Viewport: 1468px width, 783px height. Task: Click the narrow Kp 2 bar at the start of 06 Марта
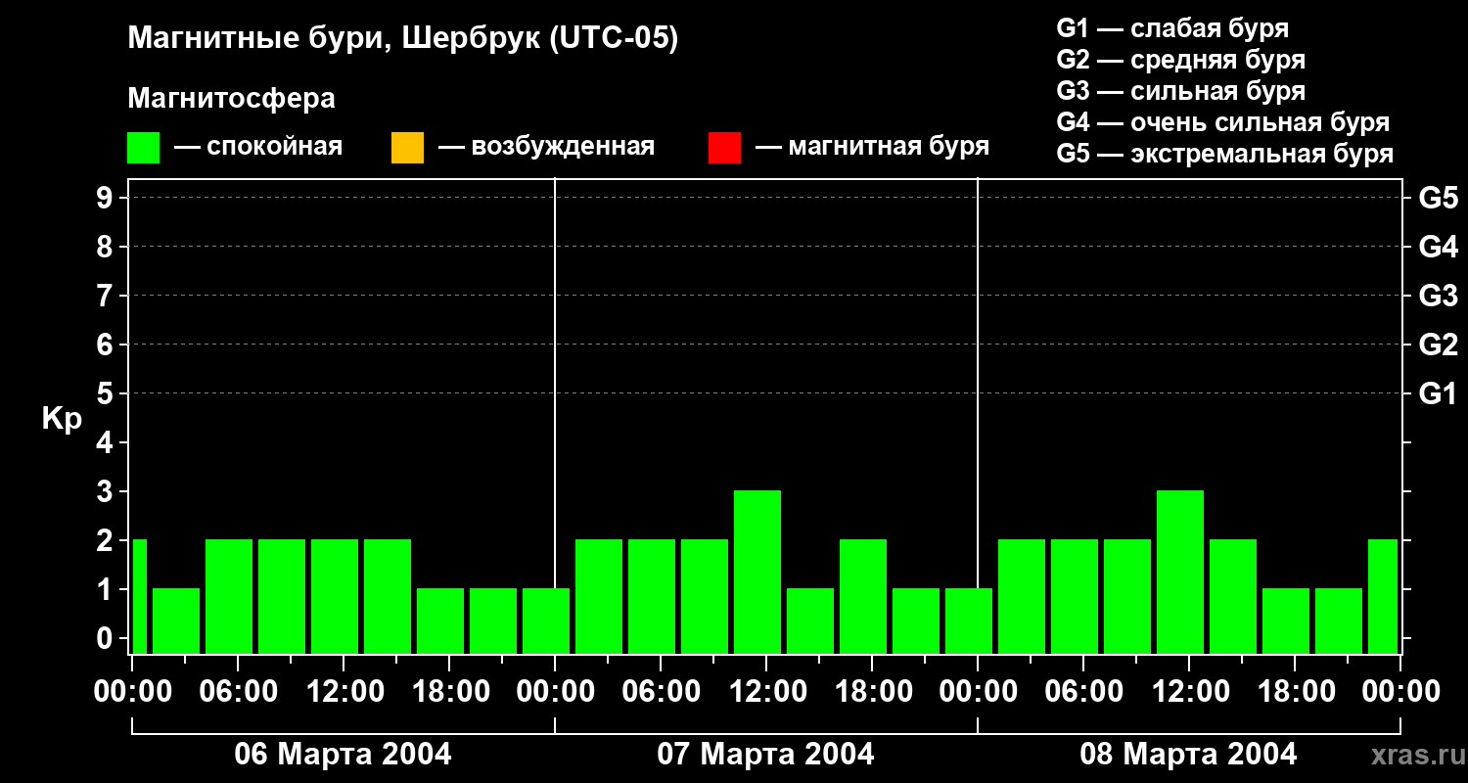[x=139, y=596]
